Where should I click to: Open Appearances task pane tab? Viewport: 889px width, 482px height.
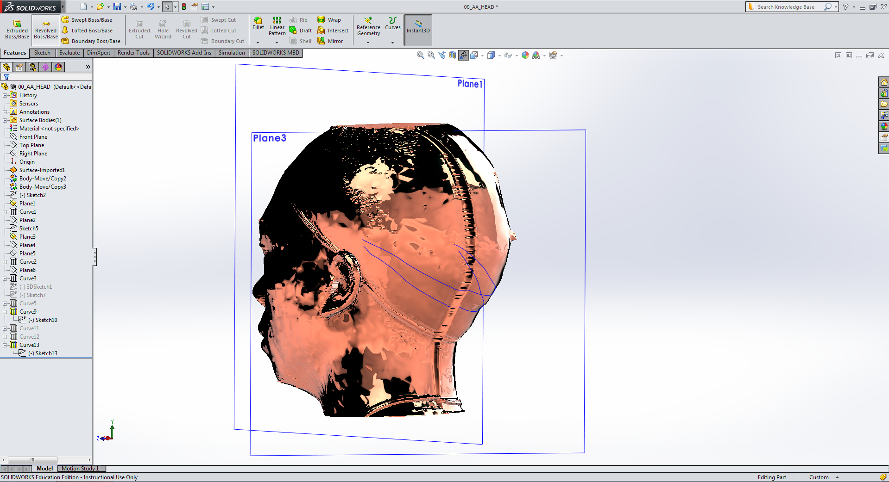pyautogui.click(x=884, y=126)
